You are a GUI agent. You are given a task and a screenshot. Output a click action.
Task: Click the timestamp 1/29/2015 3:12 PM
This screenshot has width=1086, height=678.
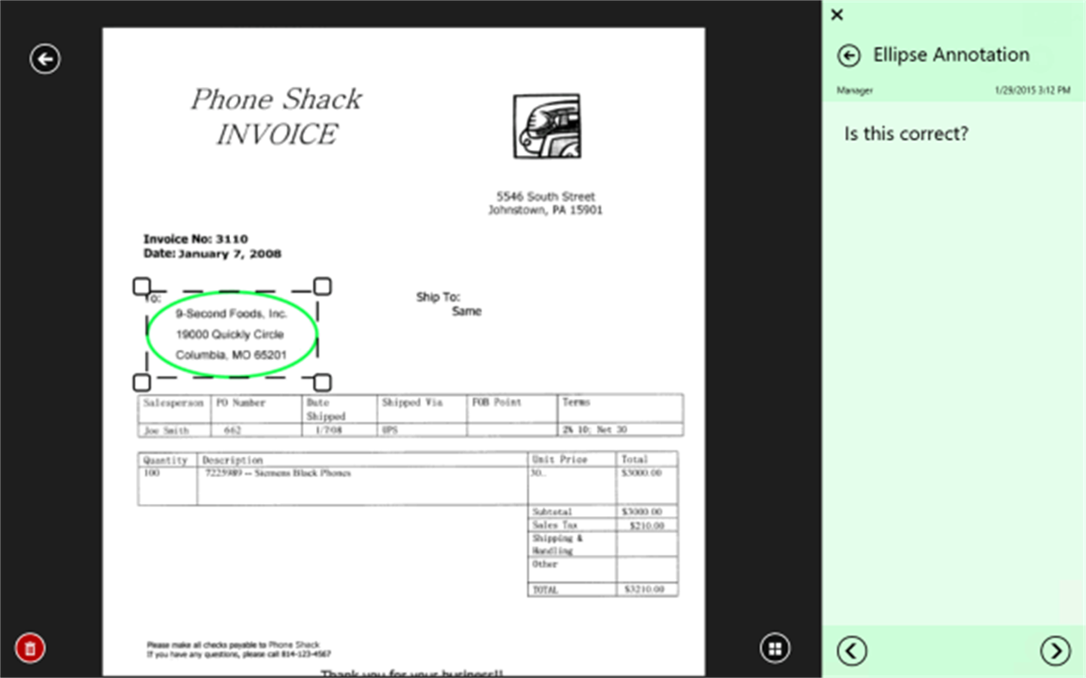point(1032,90)
